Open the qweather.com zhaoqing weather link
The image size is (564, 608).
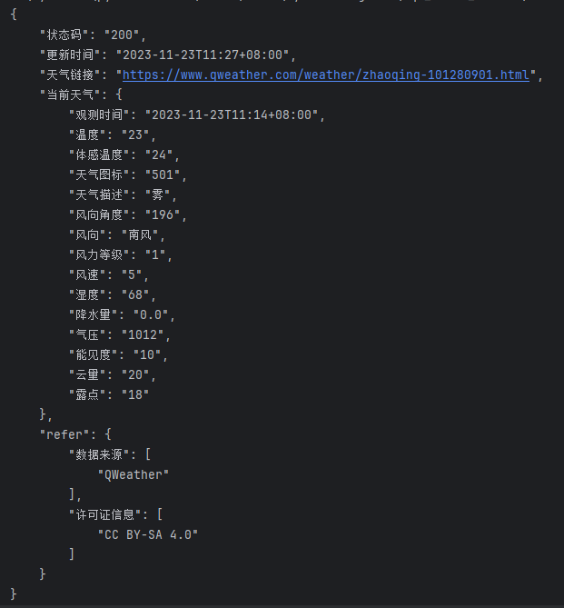(325, 75)
